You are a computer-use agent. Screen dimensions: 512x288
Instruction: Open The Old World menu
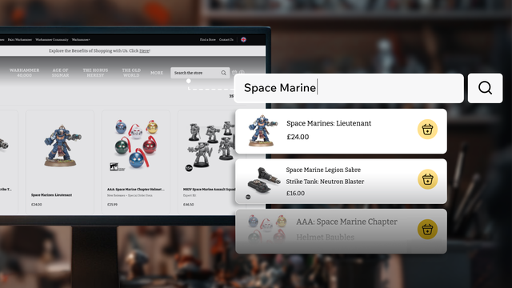(x=131, y=73)
